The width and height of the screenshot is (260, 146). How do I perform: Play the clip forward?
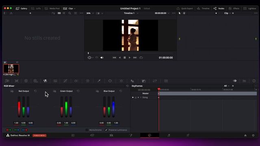click(130, 58)
